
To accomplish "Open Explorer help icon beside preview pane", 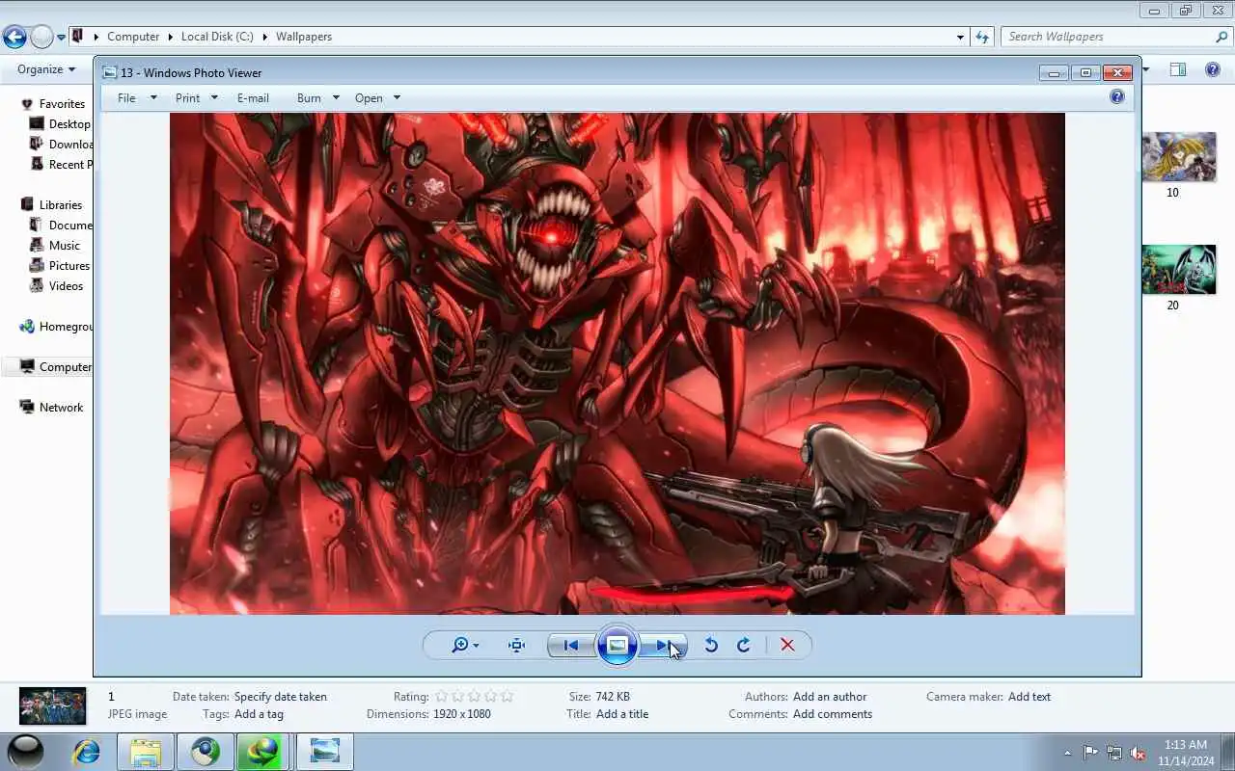I will point(1213,69).
